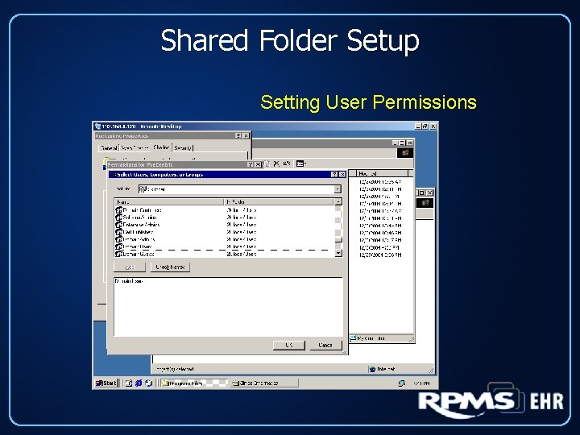The width and height of the screenshot is (580, 435).
Task: Select the Schema Admins row text
Action: point(140,217)
